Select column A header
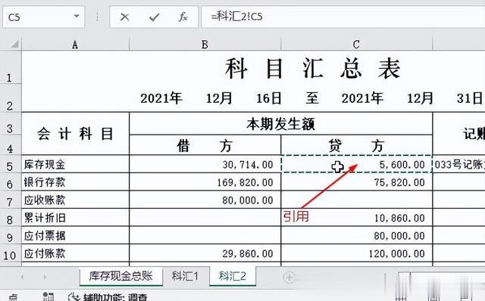This screenshot has width=485, height=301. click(75, 45)
